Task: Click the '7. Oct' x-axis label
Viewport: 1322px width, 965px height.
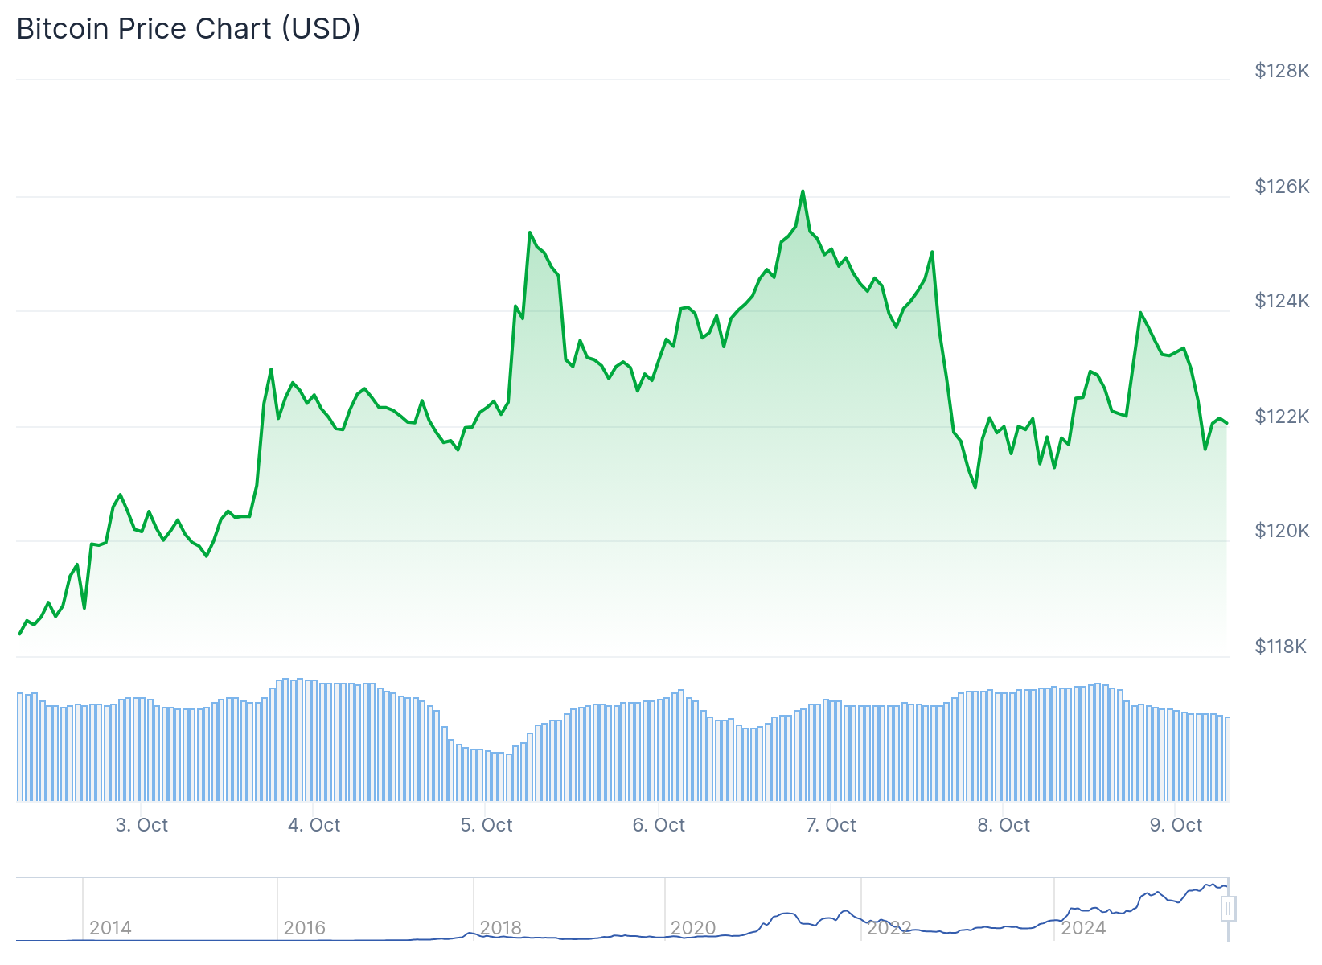Action: [831, 825]
